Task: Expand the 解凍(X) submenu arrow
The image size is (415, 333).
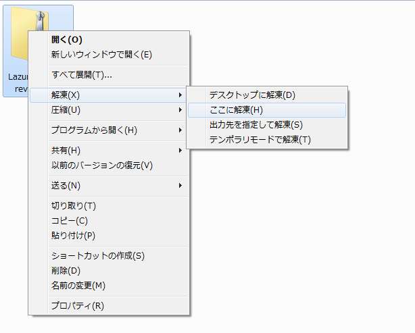Action: pyautogui.click(x=180, y=95)
